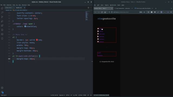Bookmark this page with the star icon
The height and width of the screenshot is (97, 173).
point(144,12)
